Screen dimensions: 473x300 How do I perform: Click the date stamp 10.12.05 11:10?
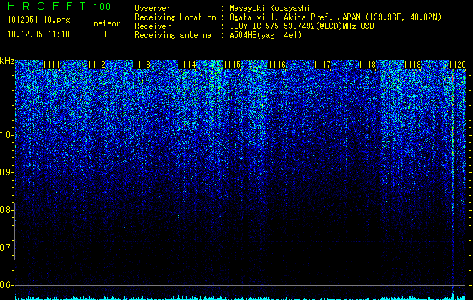pyautogui.click(x=38, y=34)
